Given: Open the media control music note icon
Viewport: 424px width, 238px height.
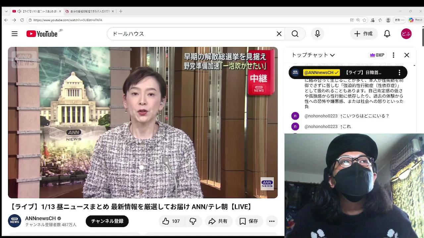Looking at the screenshot, I should point(372,20).
